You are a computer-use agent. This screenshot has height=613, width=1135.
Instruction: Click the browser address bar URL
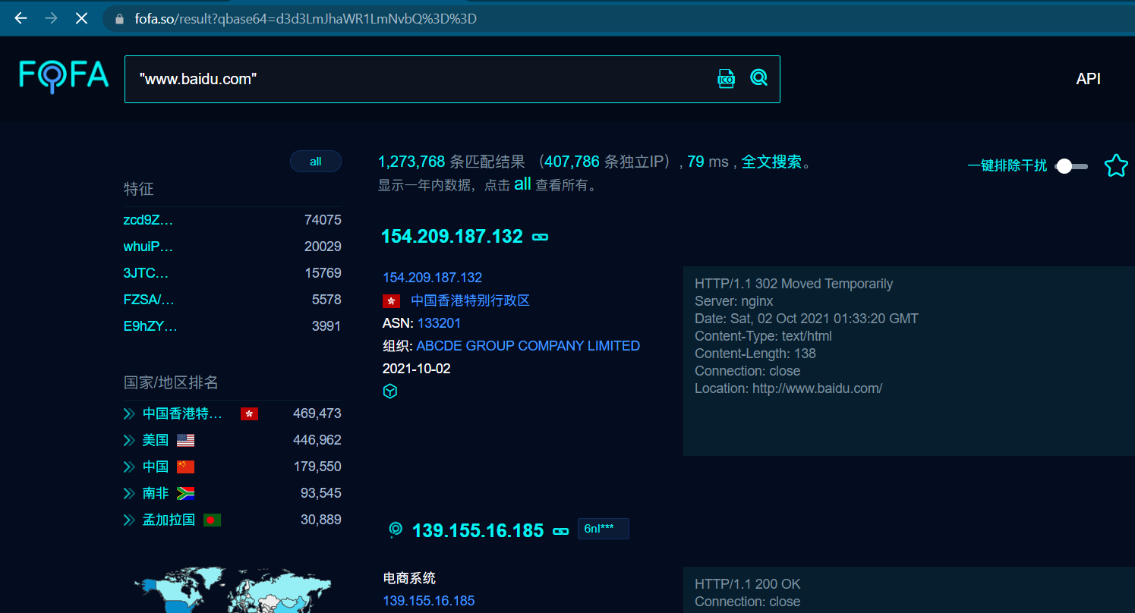point(305,19)
